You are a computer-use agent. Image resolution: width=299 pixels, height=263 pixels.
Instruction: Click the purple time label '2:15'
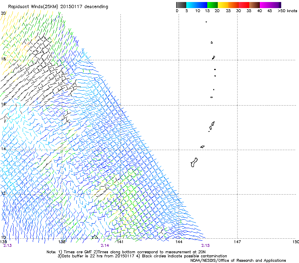(x=205, y=246)
